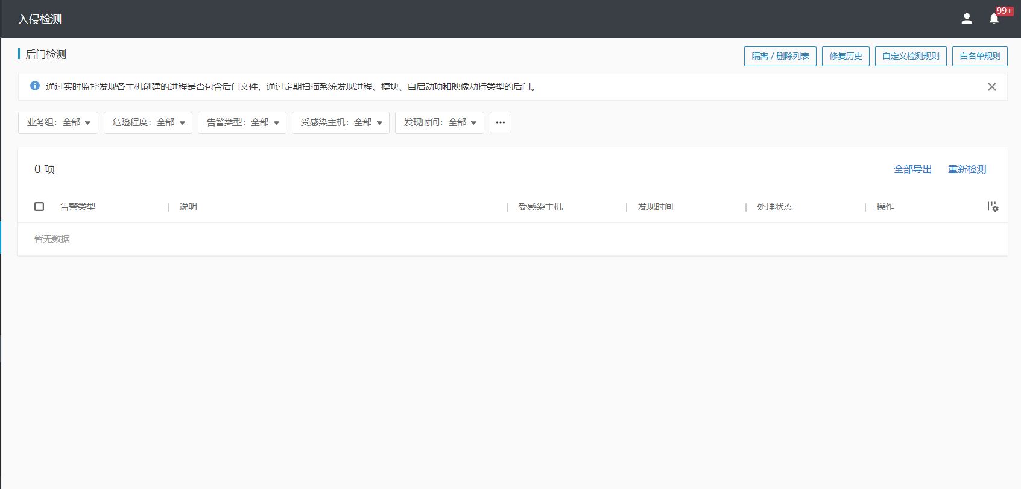The height and width of the screenshot is (489, 1021).
Task: Click the 处理状态 column header
Action: [775, 207]
